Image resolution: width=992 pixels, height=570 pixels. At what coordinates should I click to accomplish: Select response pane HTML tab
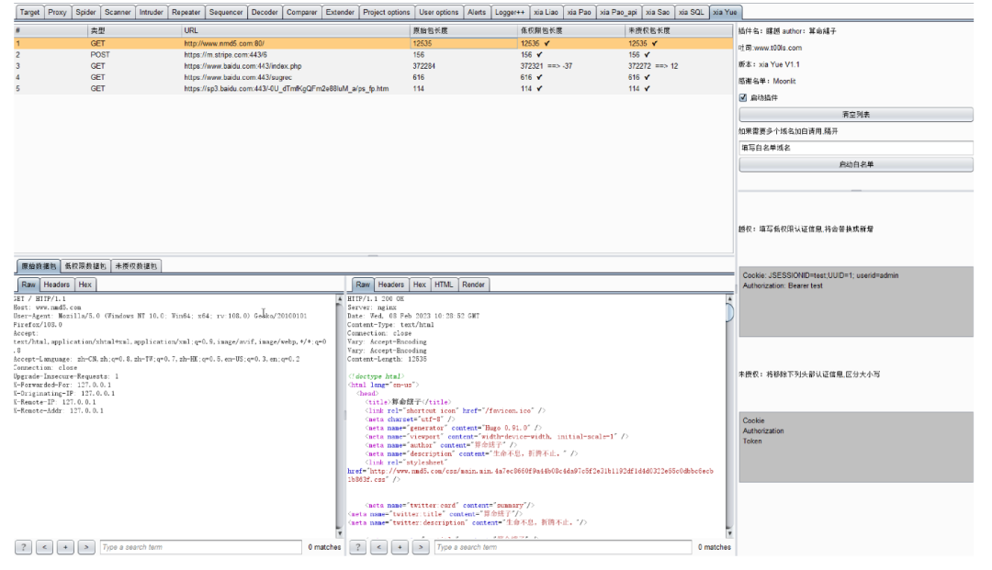445,285
